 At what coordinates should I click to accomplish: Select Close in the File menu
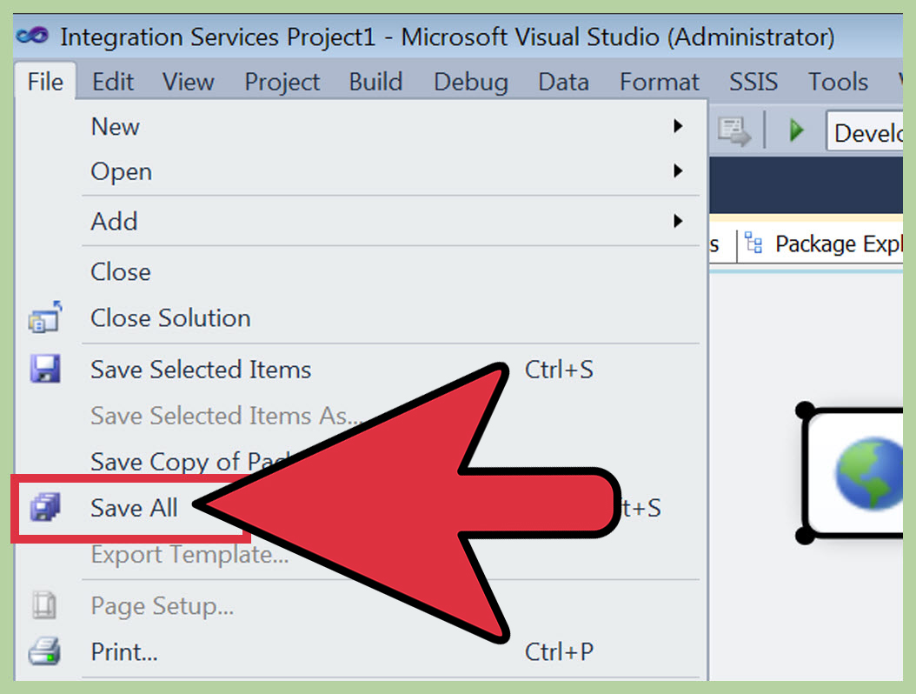[x=121, y=272]
